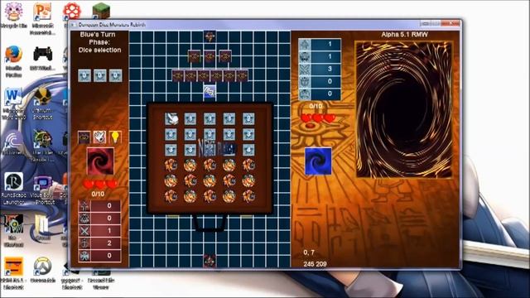
Task: Click crossed-swords attack crest in blue panel
Action: [305, 69]
